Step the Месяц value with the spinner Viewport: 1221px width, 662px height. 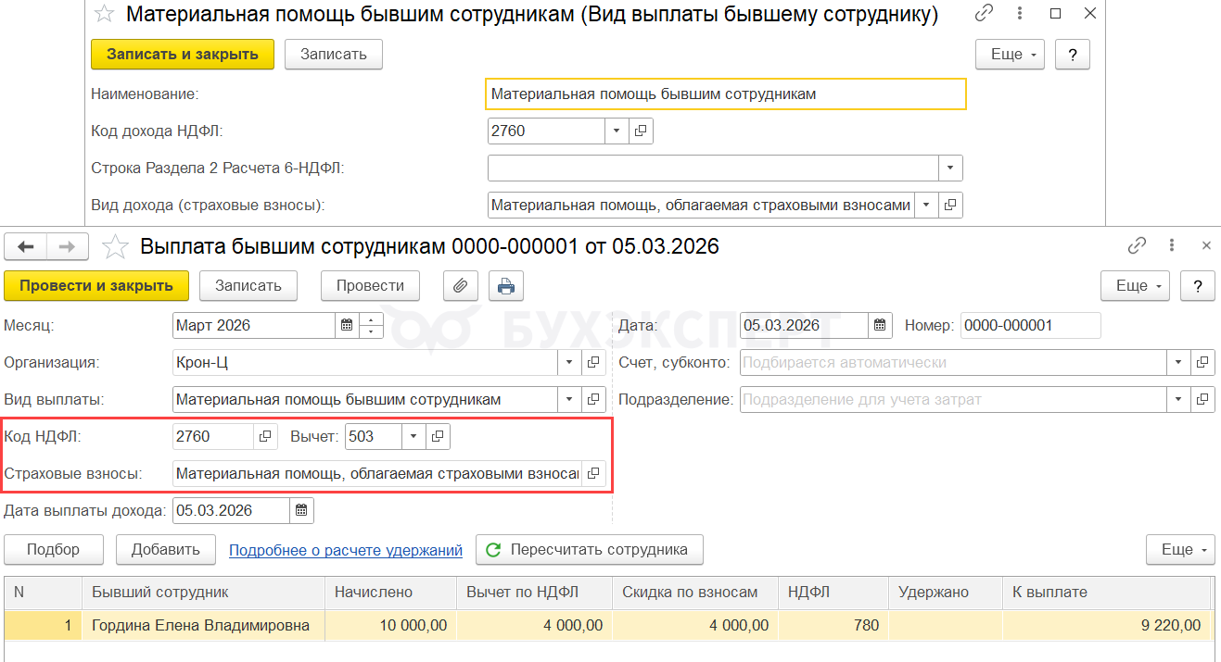tap(371, 325)
